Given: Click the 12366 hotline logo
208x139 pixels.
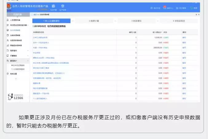Looking at the screenshot, I should 16,97.
